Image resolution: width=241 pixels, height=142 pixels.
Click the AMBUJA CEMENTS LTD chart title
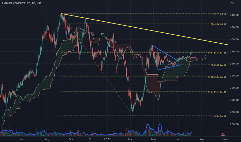click(x=21, y=3)
